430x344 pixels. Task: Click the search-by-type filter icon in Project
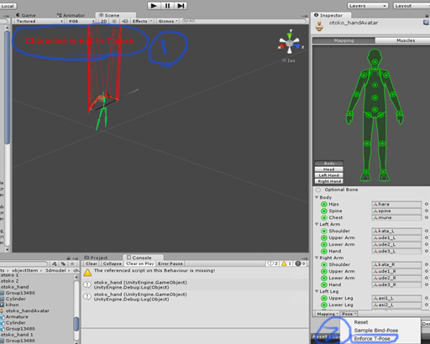pyautogui.click(x=55, y=263)
